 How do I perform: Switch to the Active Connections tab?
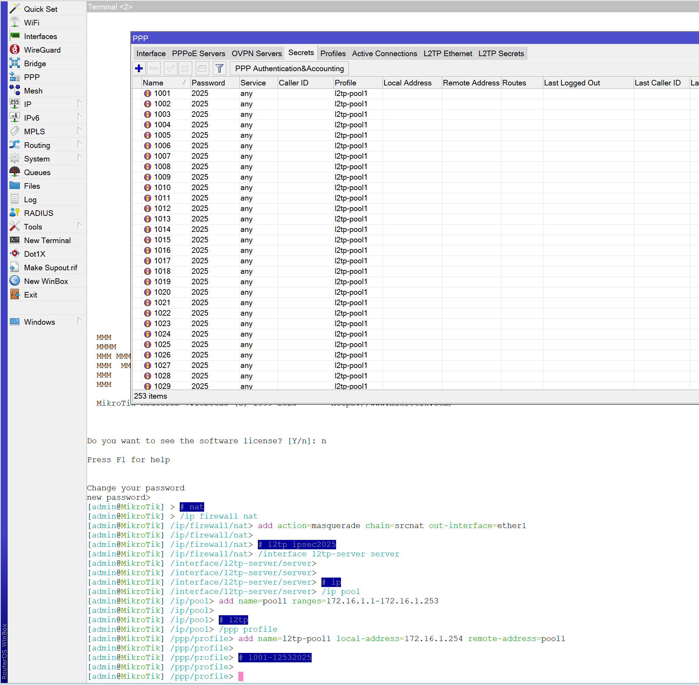(385, 53)
